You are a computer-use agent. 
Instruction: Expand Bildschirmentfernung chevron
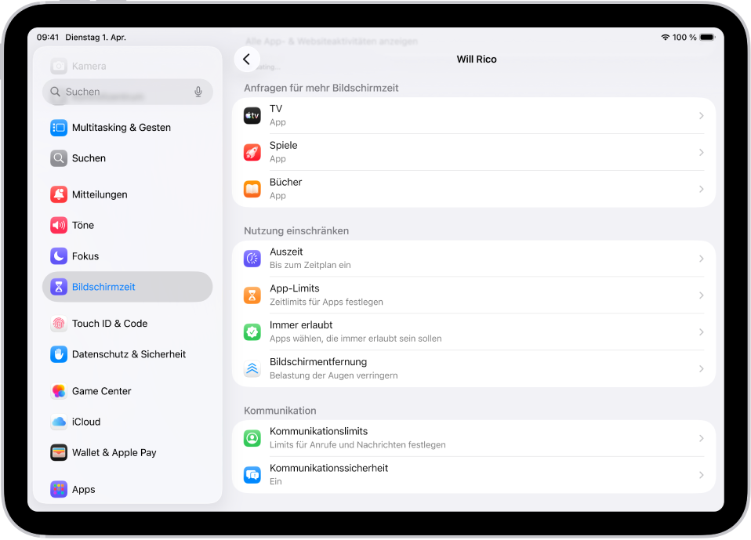(701, 368)
